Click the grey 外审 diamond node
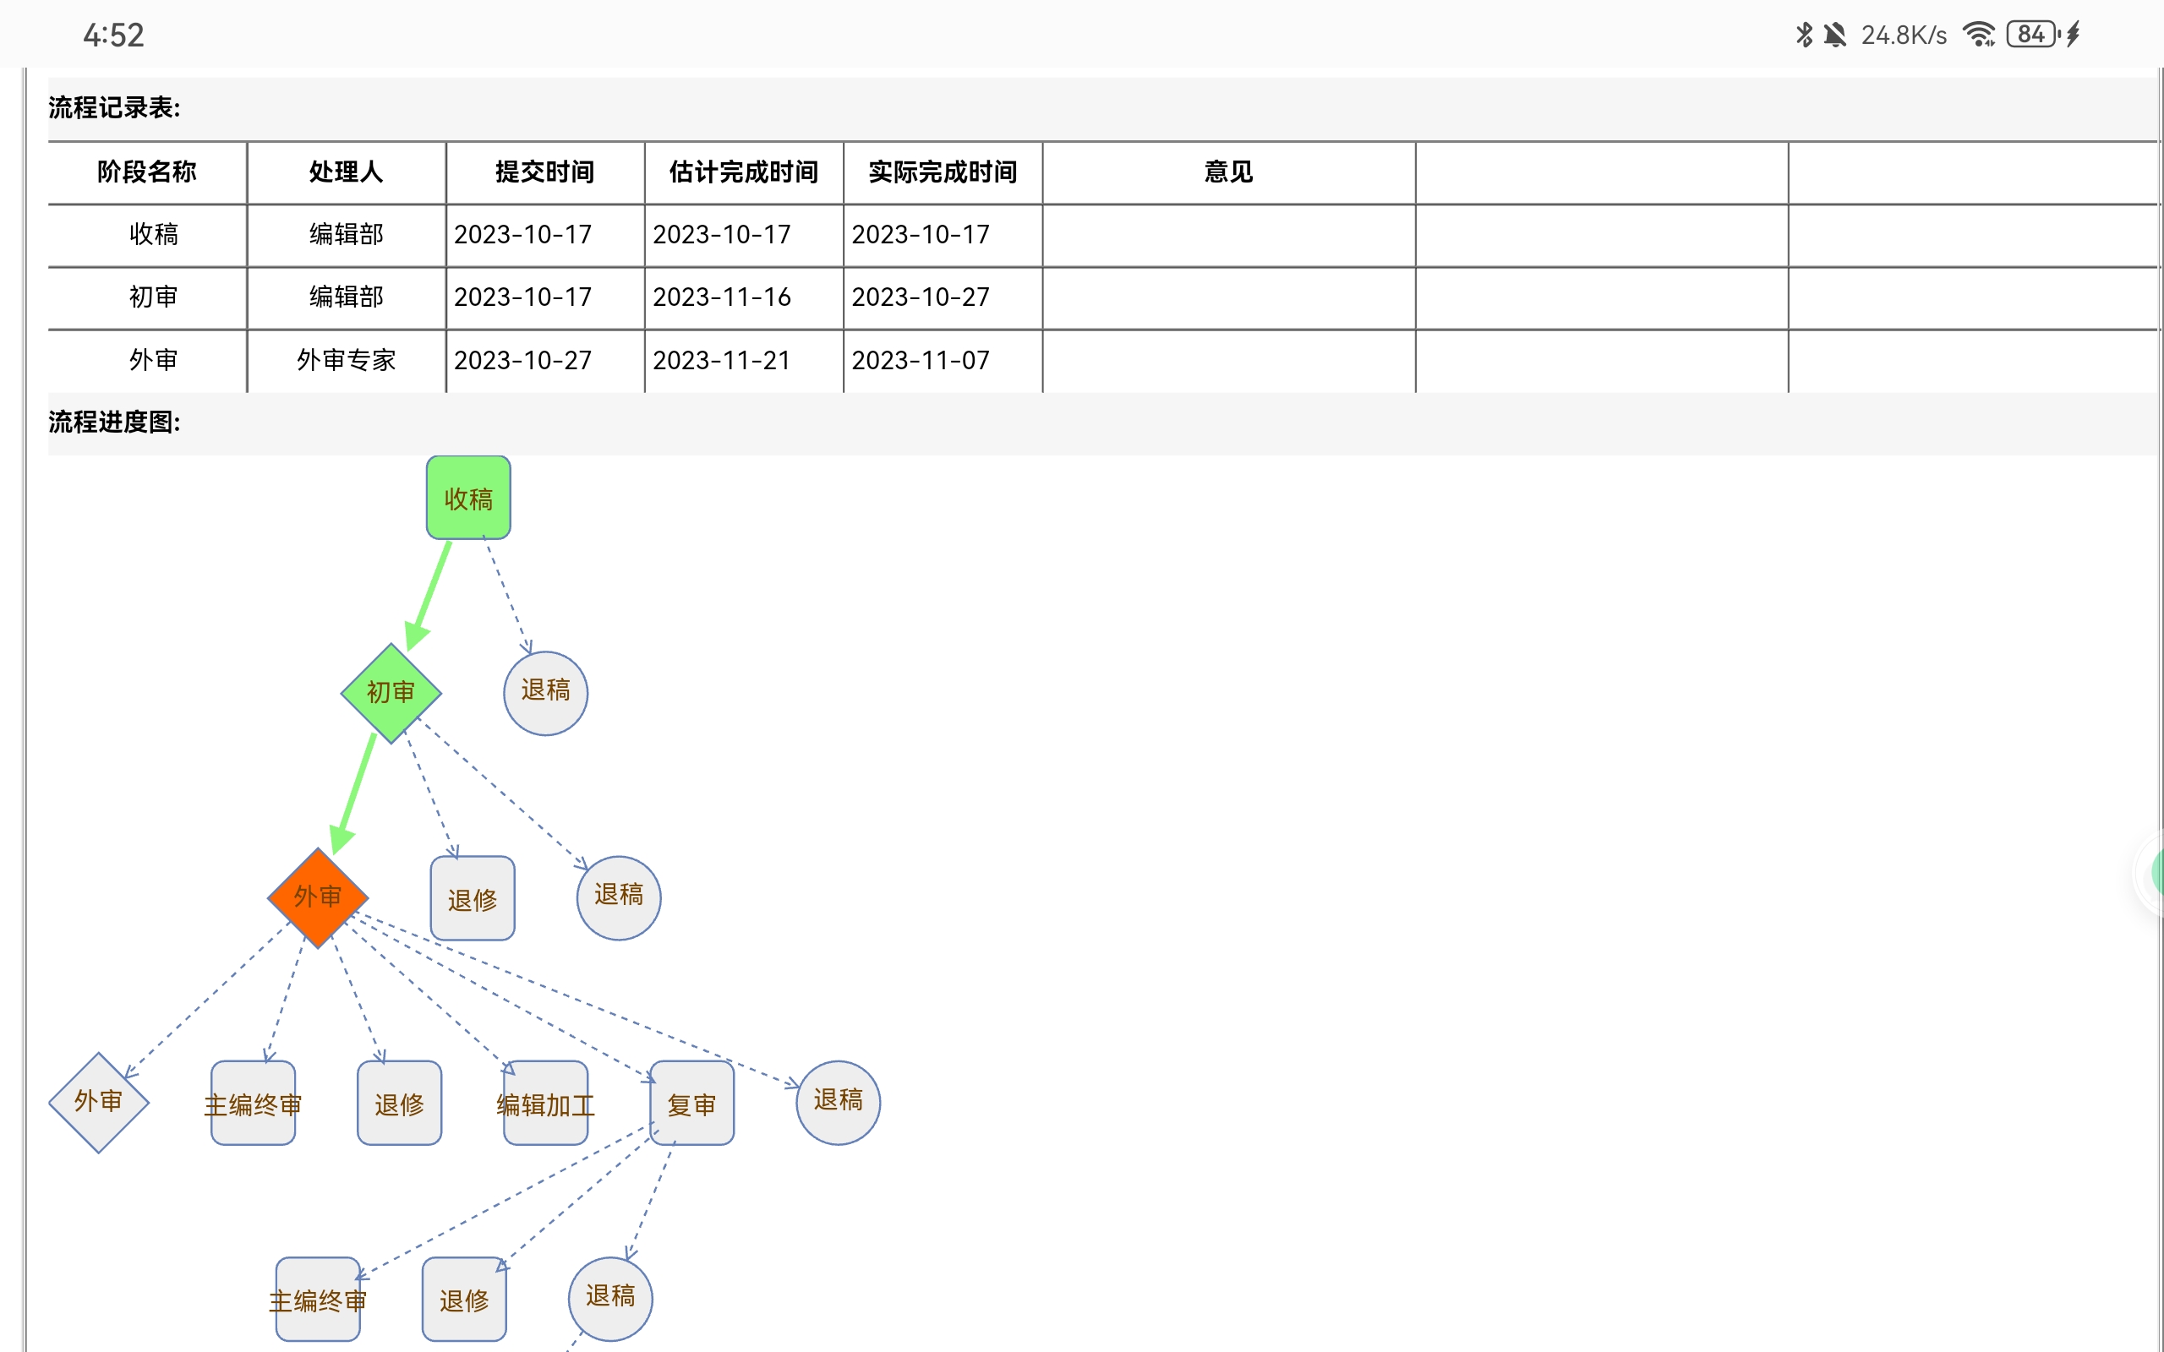This screenshot has width=2164, height=1352. click(x=98, y=1102)
